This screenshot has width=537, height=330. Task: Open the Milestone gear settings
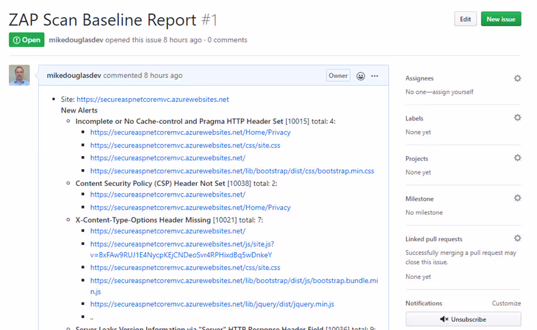[x=517, y=198]
